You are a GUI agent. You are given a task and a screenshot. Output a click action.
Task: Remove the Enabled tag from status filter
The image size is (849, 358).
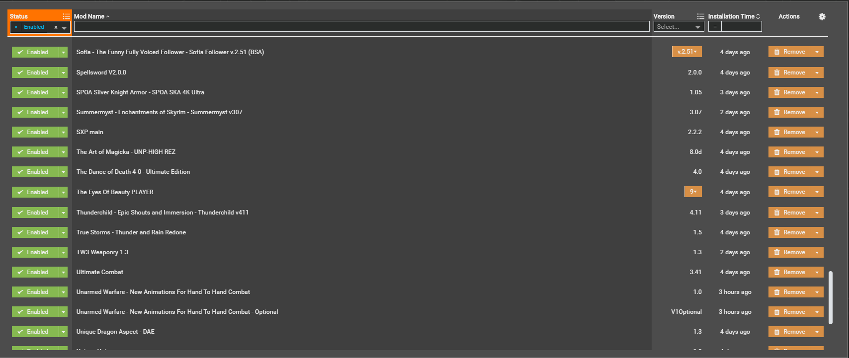coord(16,27)
